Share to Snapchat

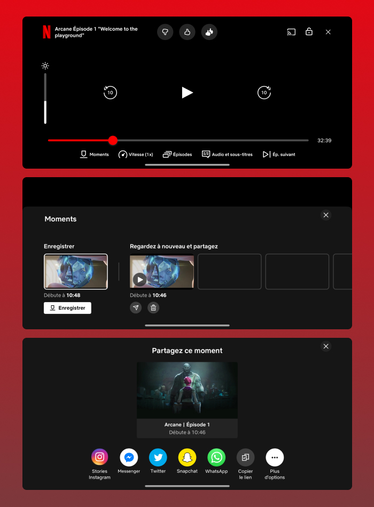(x=187, y=457)
